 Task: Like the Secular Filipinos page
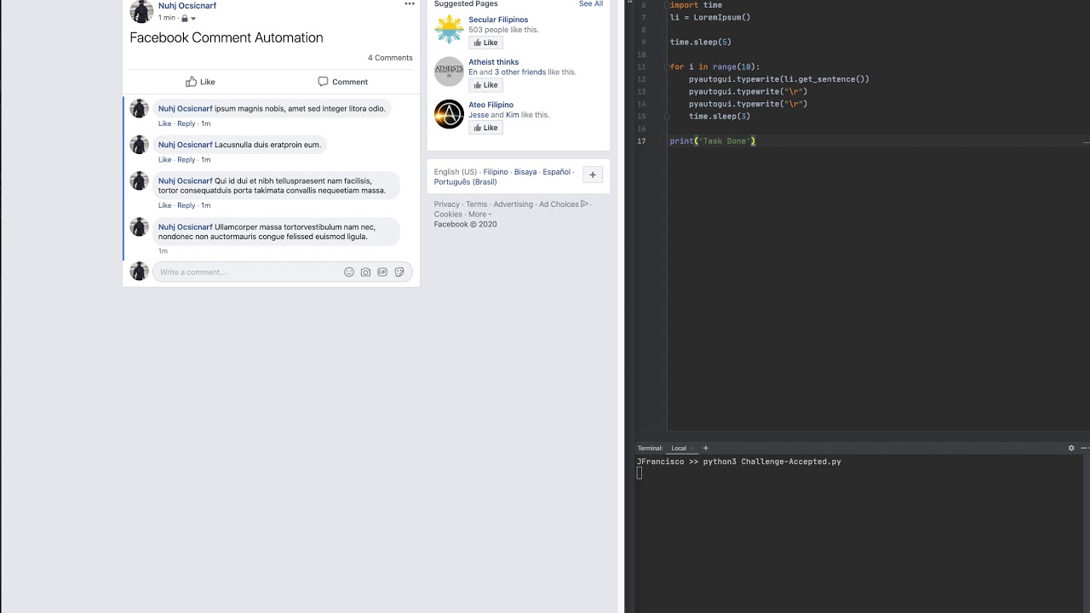[x=485, y=43]
